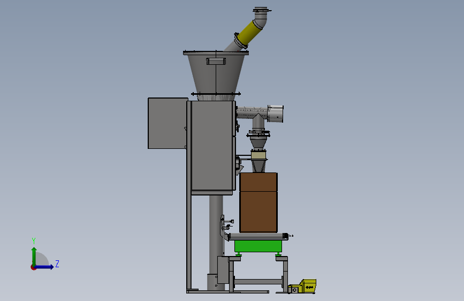Select the end cap of the horizontal pipe
The height and width of the screenshot is (301, 464).
click(x=275, y=114)
